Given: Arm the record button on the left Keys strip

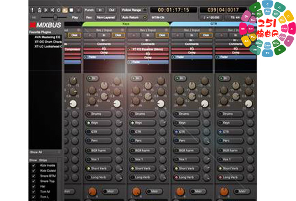Looking at the screenshot, I should click(90, 35).
